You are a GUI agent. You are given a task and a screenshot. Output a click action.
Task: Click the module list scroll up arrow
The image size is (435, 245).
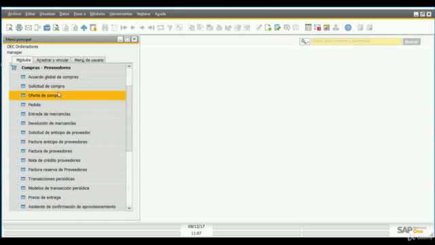129,66
